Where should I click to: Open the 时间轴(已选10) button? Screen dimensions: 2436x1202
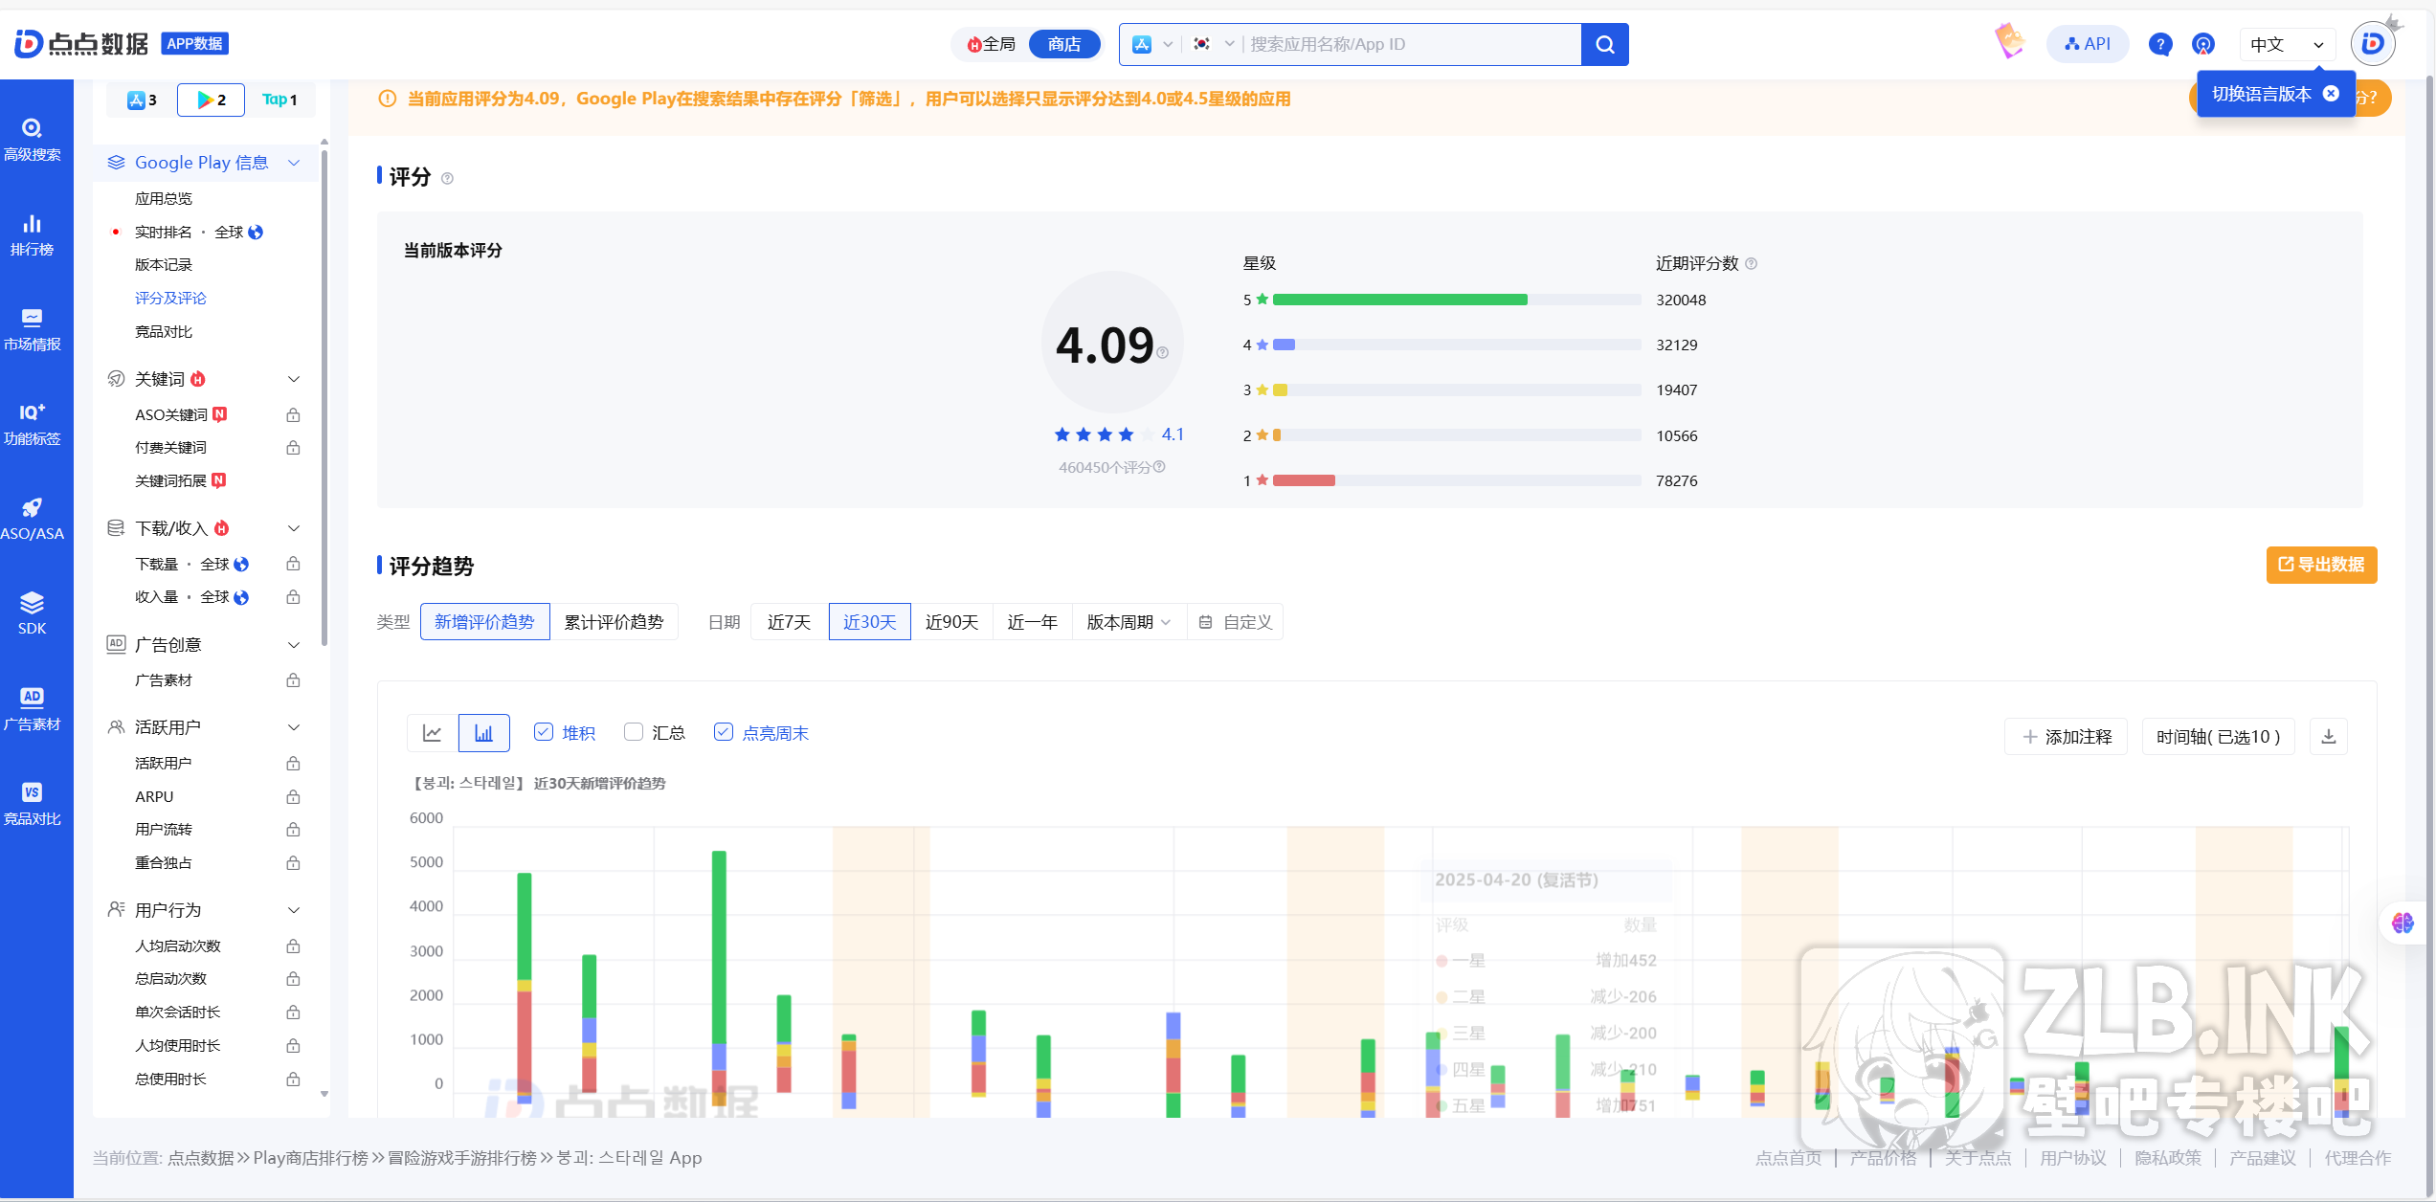pos(2218,736)
